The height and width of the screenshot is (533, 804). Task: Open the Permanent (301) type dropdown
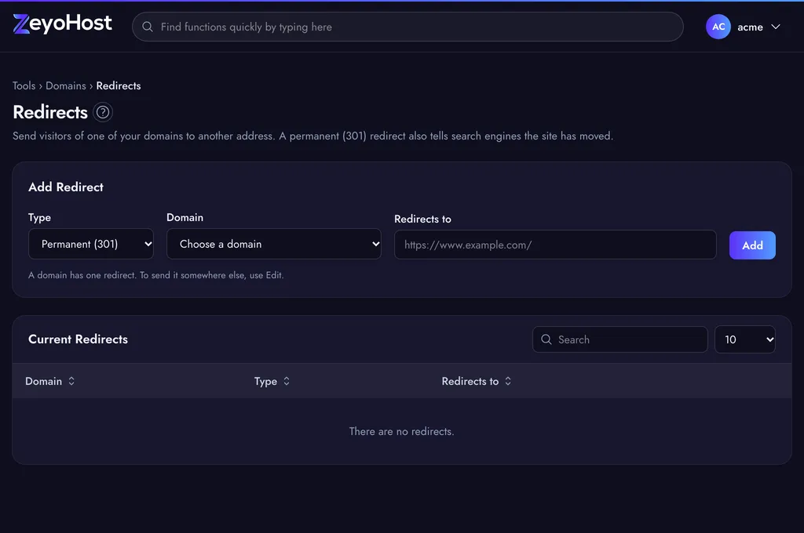(91, 244)
